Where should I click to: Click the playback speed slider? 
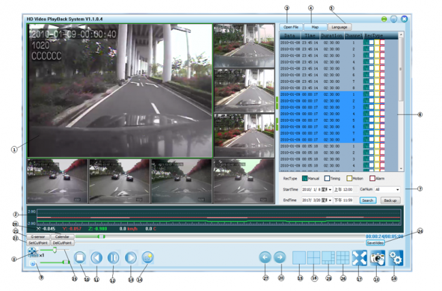pos(54,251)
